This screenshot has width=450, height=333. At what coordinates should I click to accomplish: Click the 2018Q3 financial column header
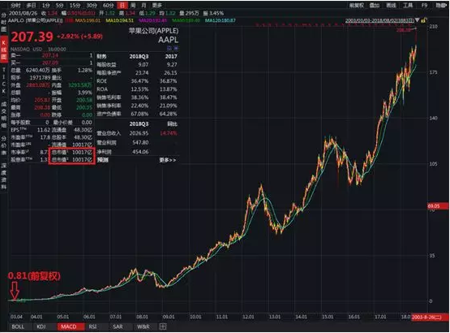click(x=139, y=56)
